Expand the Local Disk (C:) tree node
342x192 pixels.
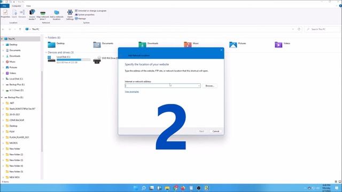pyautogui.click(x=3, y=79)
